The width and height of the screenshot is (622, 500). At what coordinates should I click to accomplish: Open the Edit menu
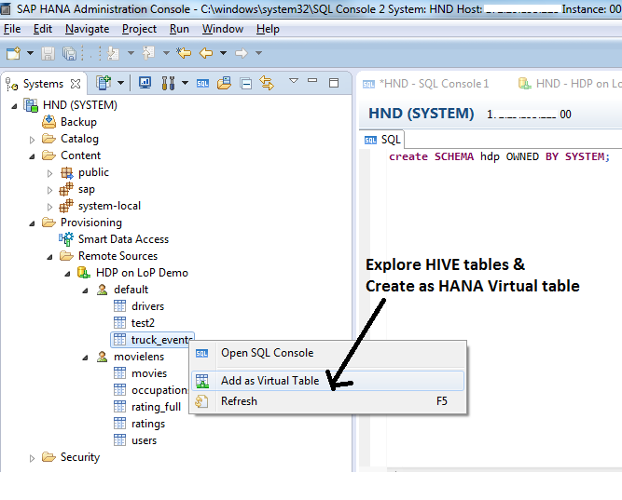(43, 29)
